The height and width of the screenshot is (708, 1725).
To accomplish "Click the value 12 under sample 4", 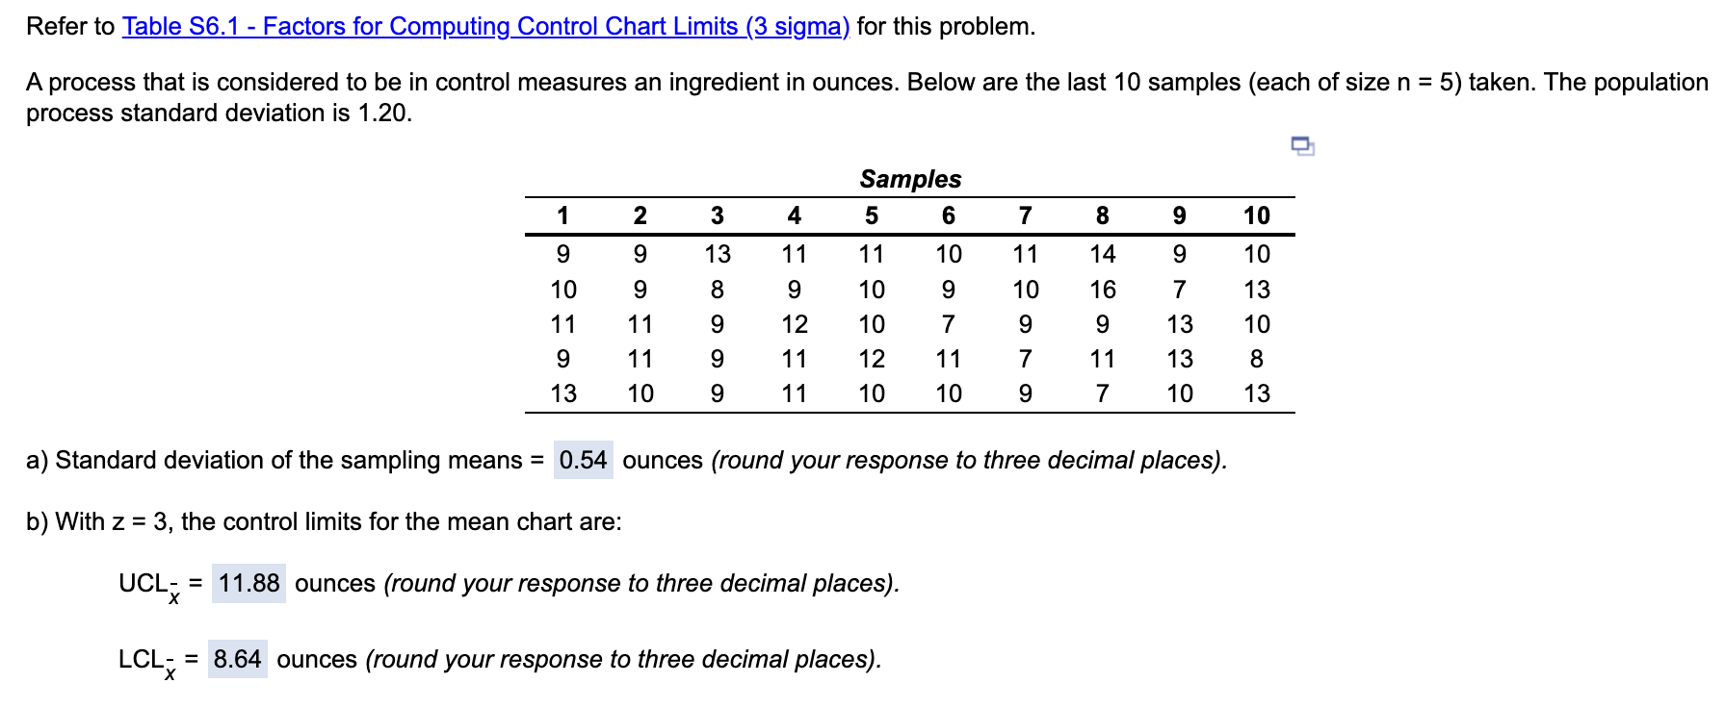I will click(x=793, y=324).
